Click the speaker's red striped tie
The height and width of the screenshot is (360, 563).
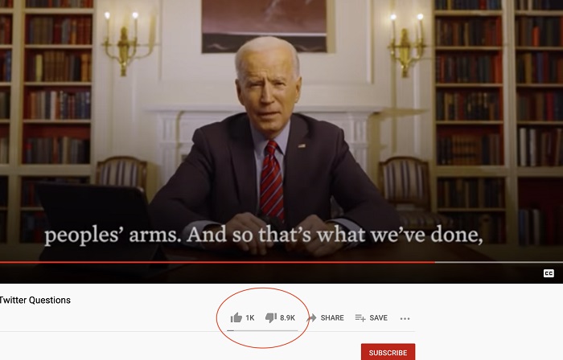(x=272, y=179)
